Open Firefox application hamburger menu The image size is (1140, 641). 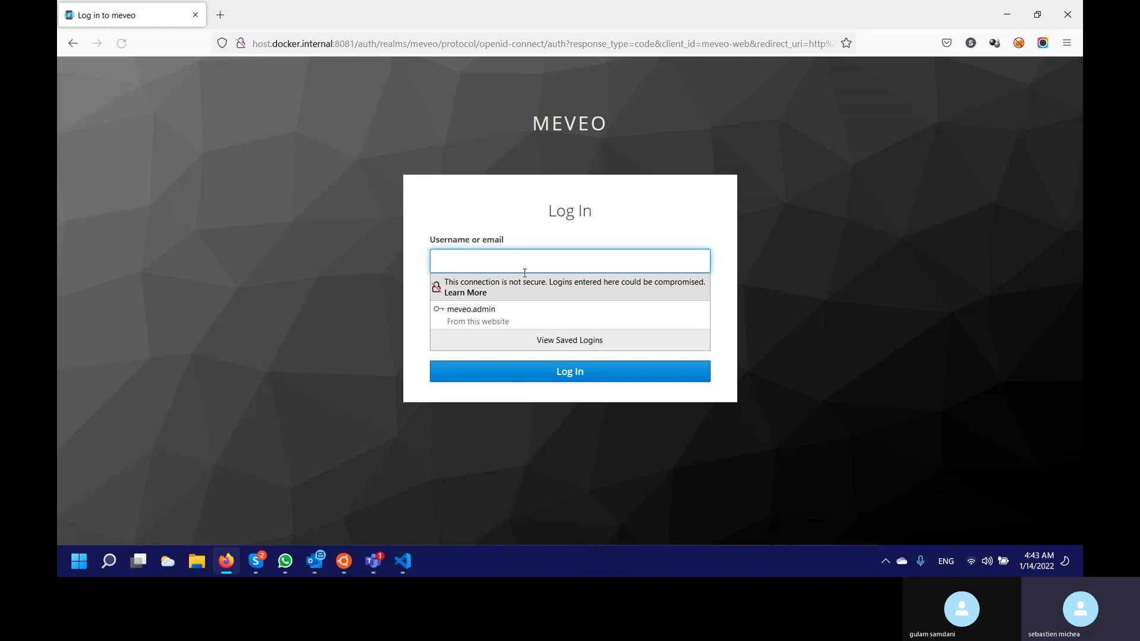pos(1067,43)
